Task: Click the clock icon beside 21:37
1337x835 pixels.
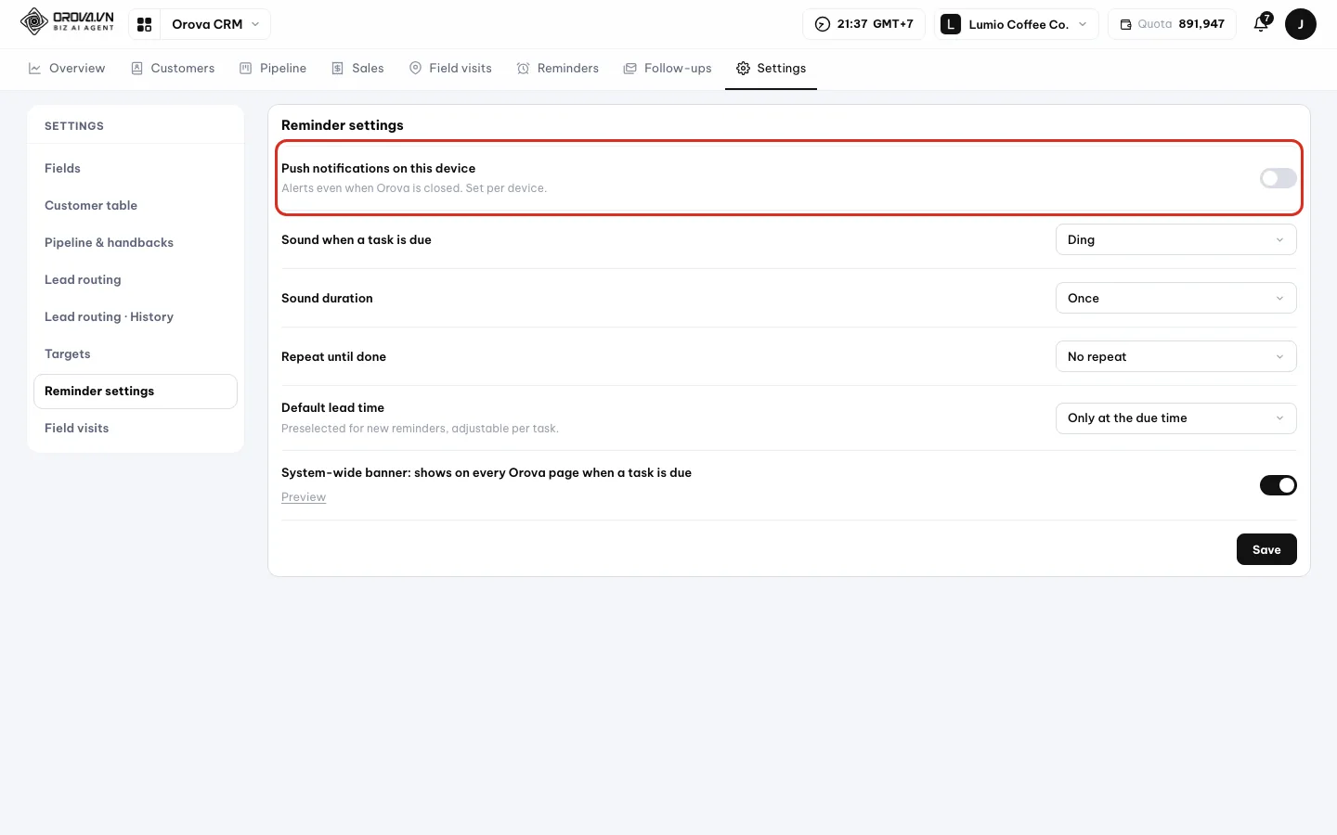Action: 822,24
